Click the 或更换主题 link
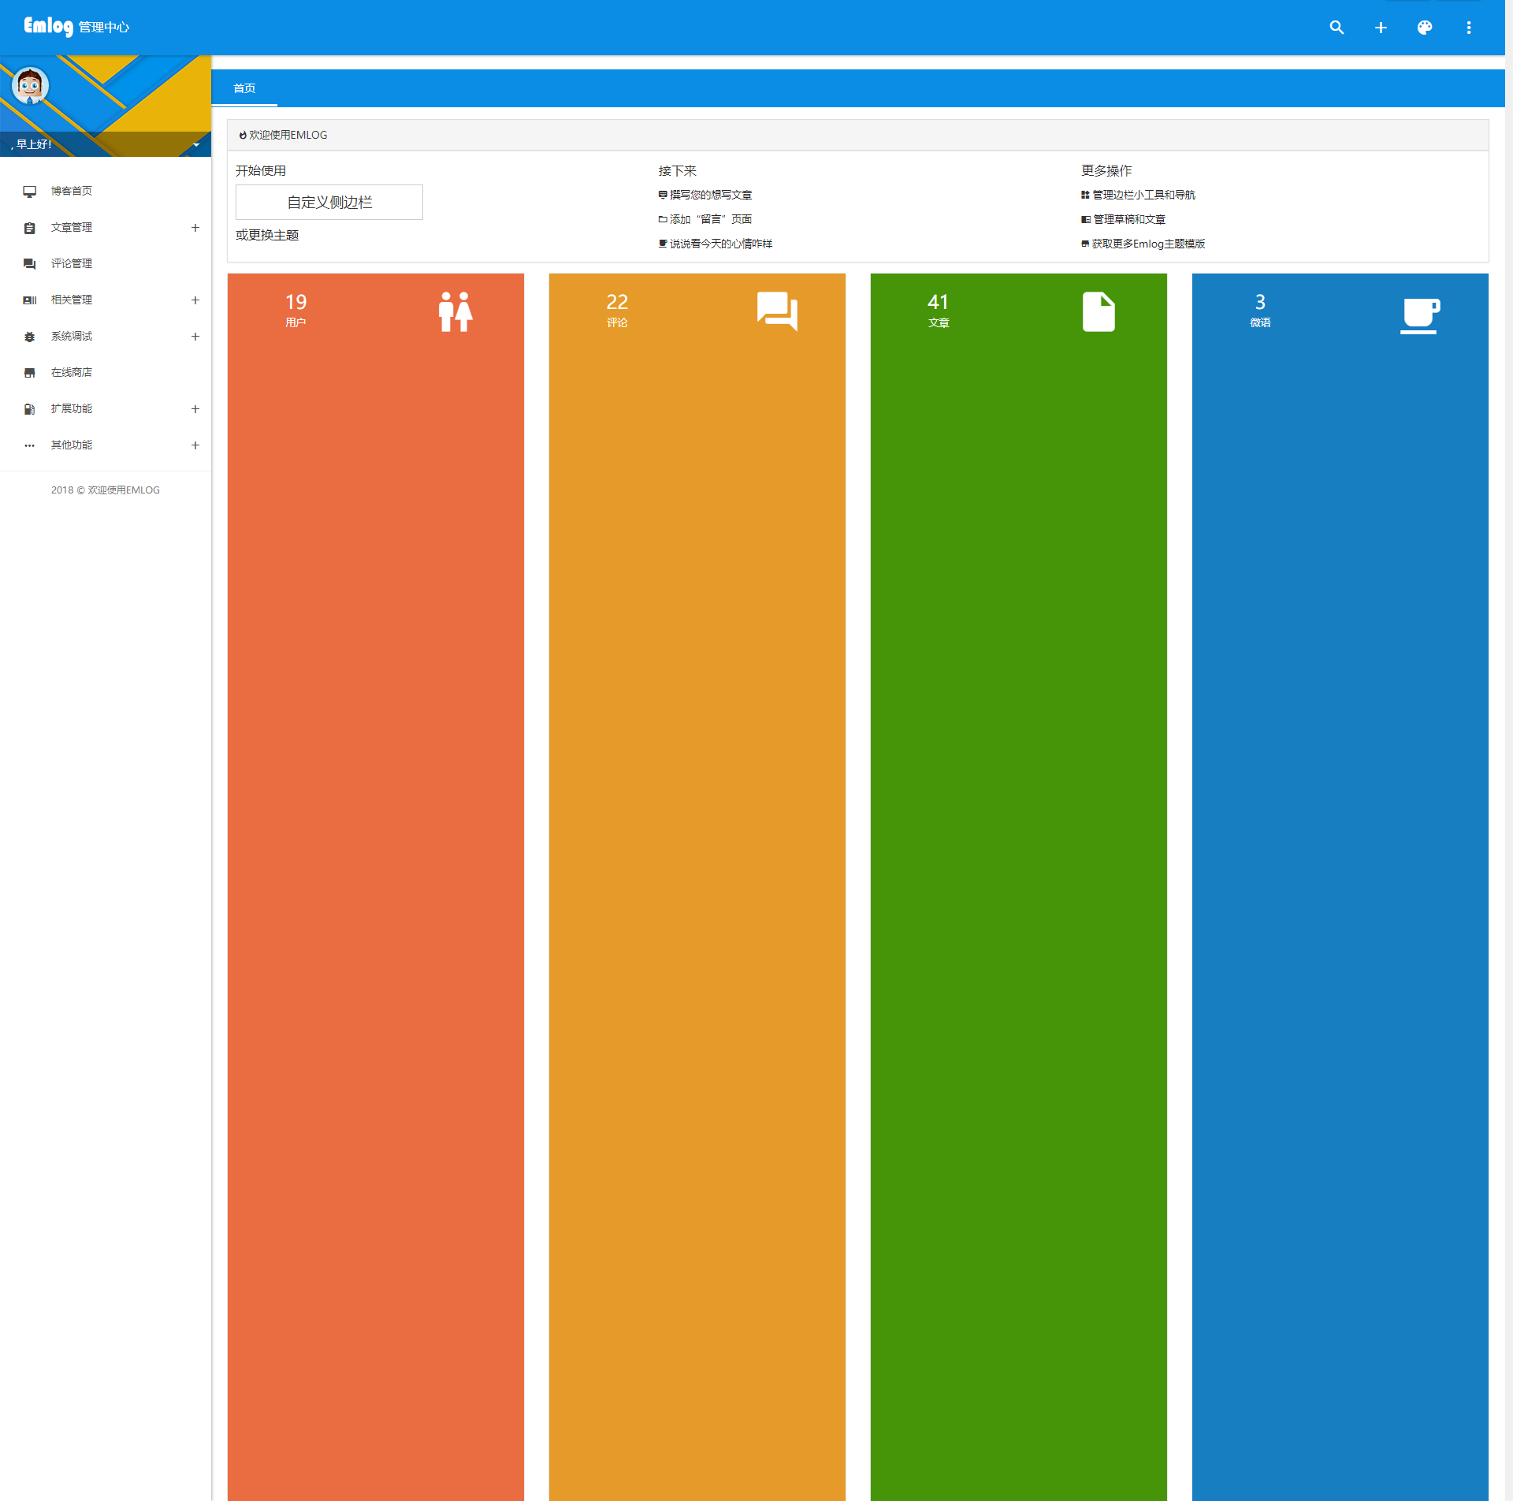 [267, 236]
